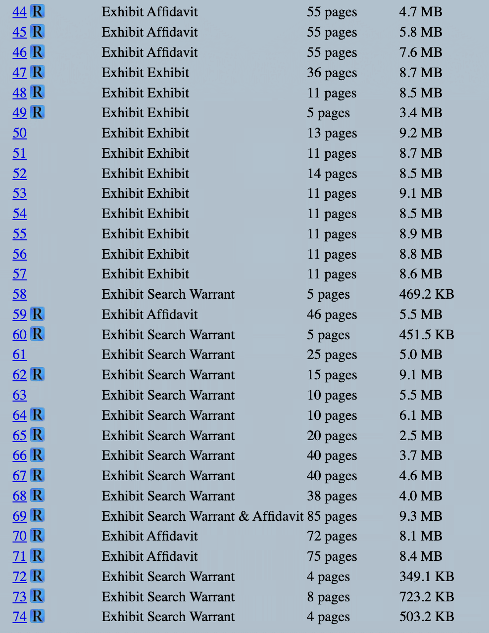Open document link 53

(x=20, y=193)
